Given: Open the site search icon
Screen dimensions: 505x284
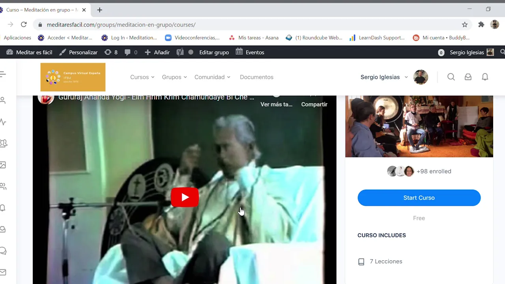Looking at the screenshot, I should 451,77.
